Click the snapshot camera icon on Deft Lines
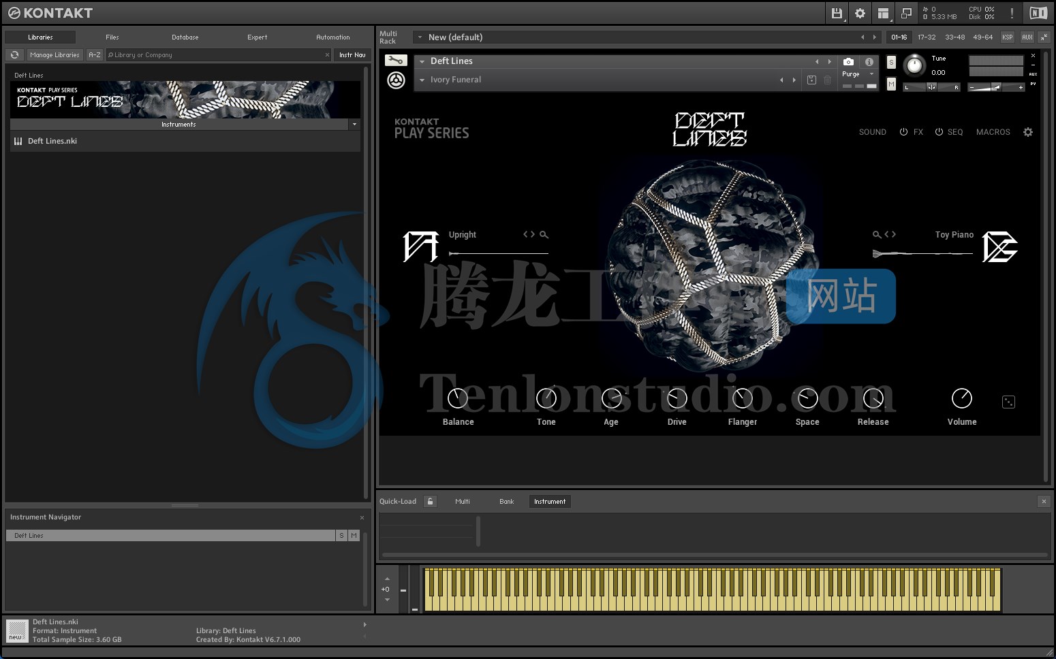The width and height of the screenshot is (1056, 659). click(x=847, y=62)
